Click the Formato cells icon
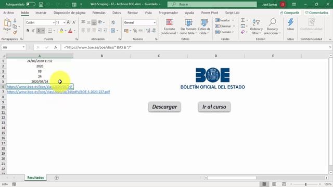The height and width of the screenshot is (187, 333). click(217, 32)
